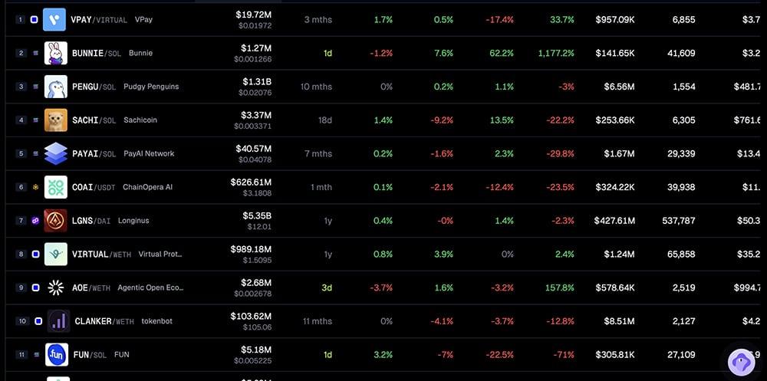Click the Virtual Protocol token logo
Screen dimensions: 767x381
point(55,254)
